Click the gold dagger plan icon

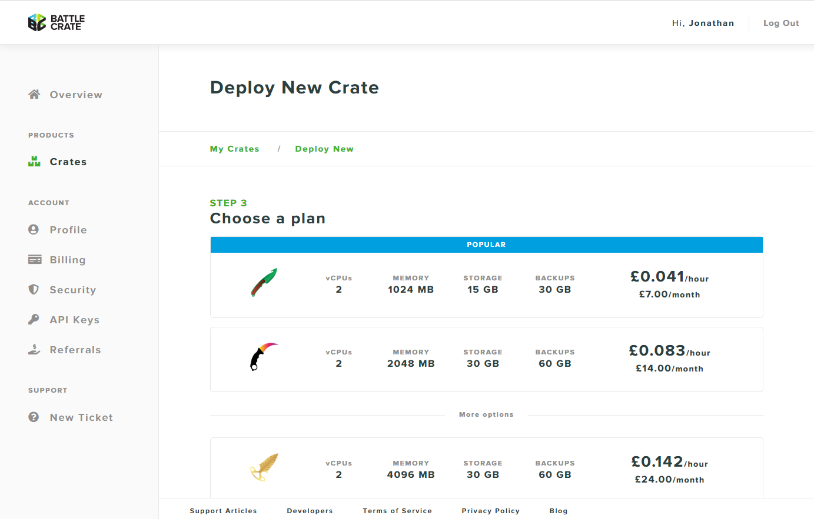click(264, 467)
